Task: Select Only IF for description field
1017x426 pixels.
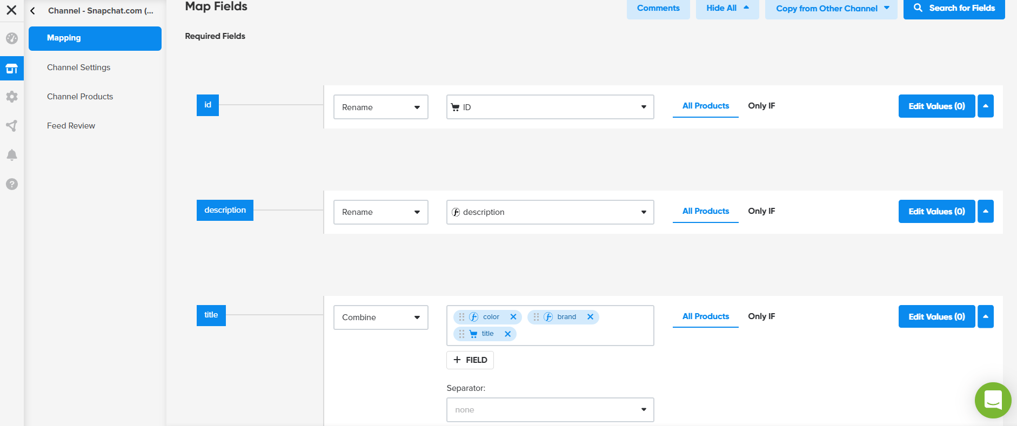Action: pos(761,211)
